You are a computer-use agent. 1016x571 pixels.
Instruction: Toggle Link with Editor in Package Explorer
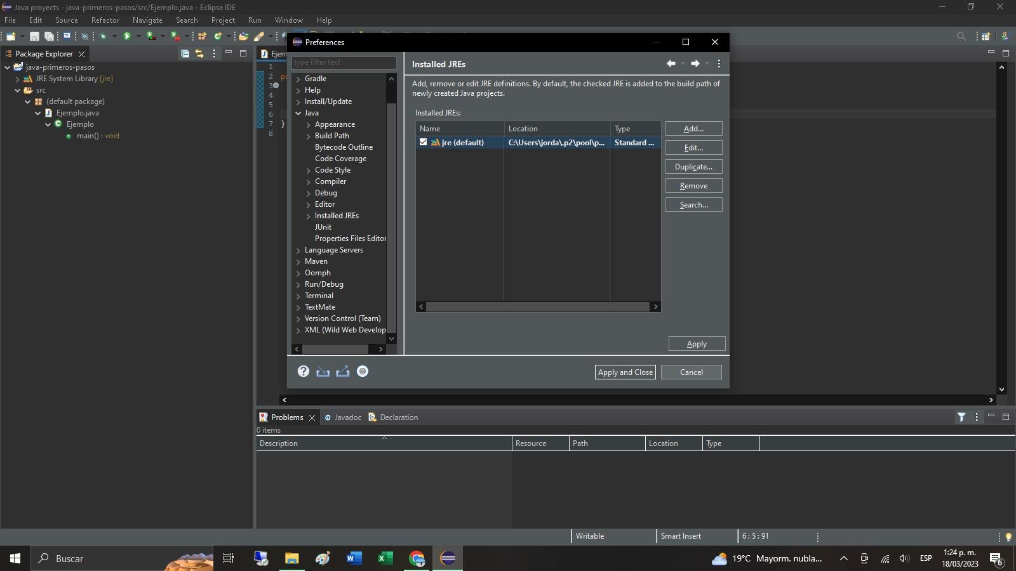point(199,54)
